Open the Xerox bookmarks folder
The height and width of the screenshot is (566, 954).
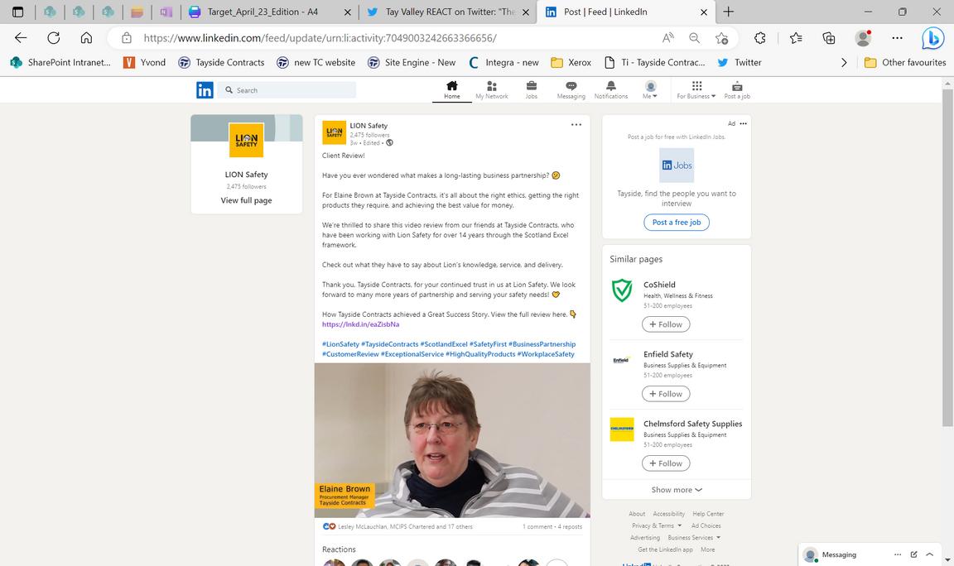click(x=571, y=62)
